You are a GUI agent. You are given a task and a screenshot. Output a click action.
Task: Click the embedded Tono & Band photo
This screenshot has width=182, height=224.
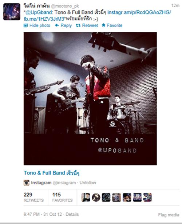(90, 99)
